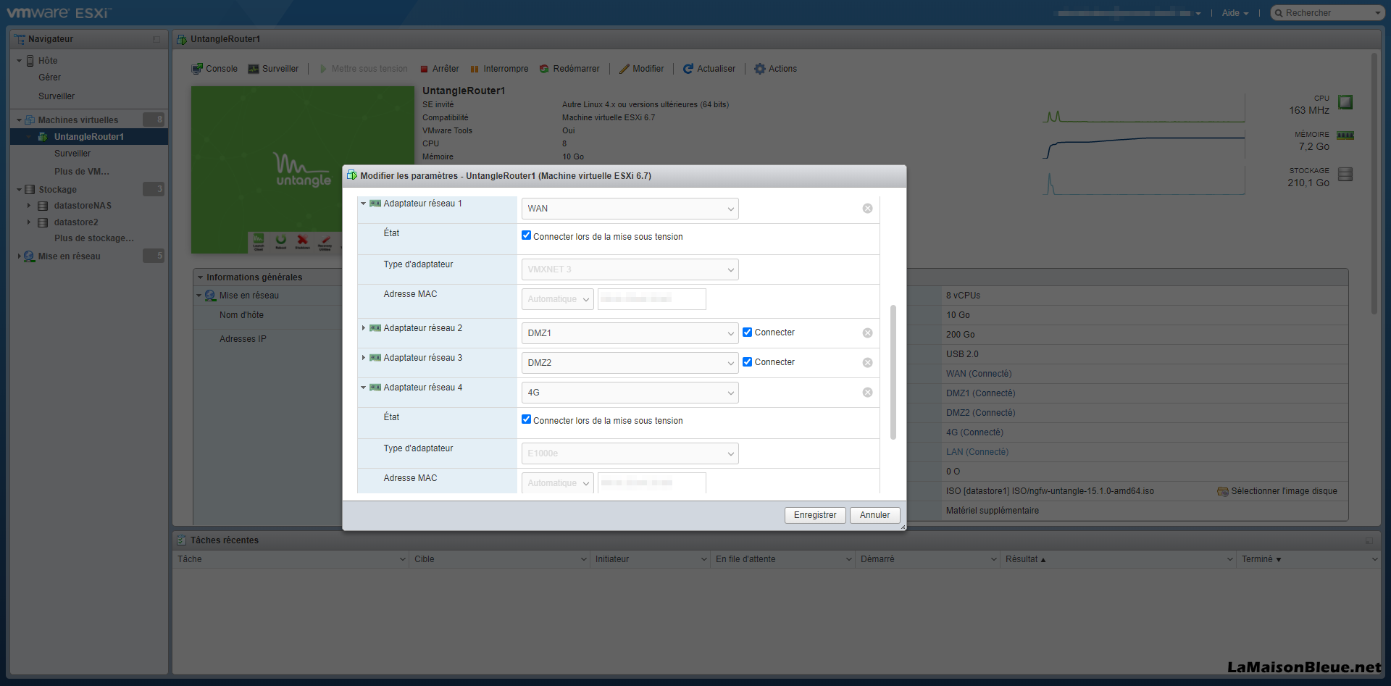Click the Mise en réseau globe icon
This screenshot has width=1391, height=686.
[x=29, y=256]
